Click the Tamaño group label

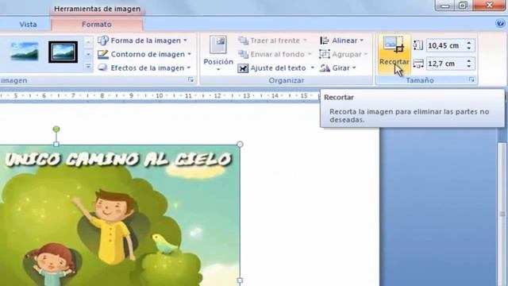420,80
